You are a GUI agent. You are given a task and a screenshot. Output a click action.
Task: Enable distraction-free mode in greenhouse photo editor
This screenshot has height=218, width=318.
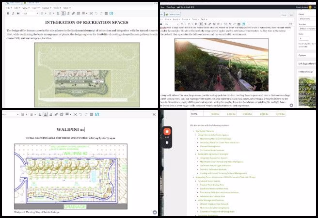point(291,24)
